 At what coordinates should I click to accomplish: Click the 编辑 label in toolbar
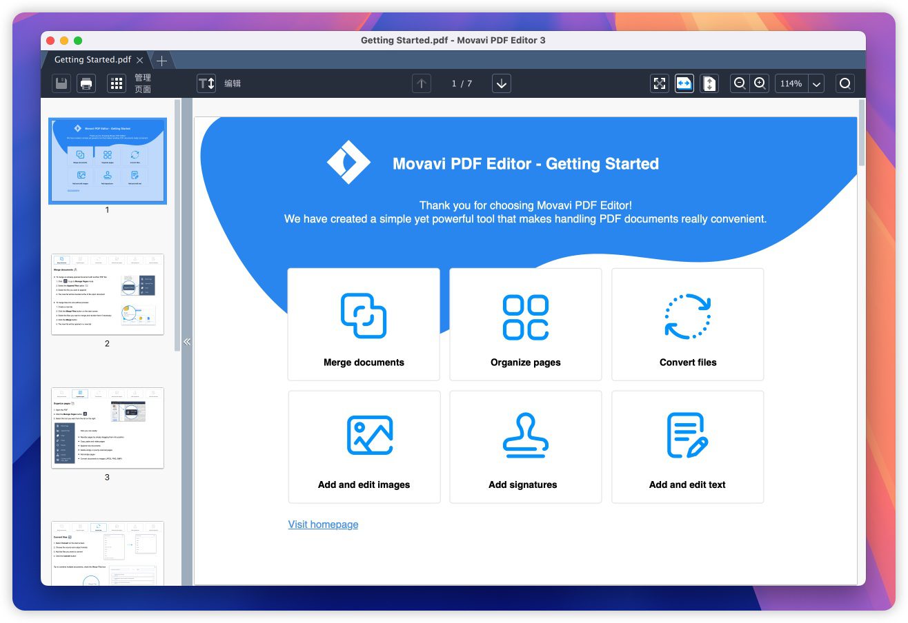pyautogui.click(x=233, y=83)
